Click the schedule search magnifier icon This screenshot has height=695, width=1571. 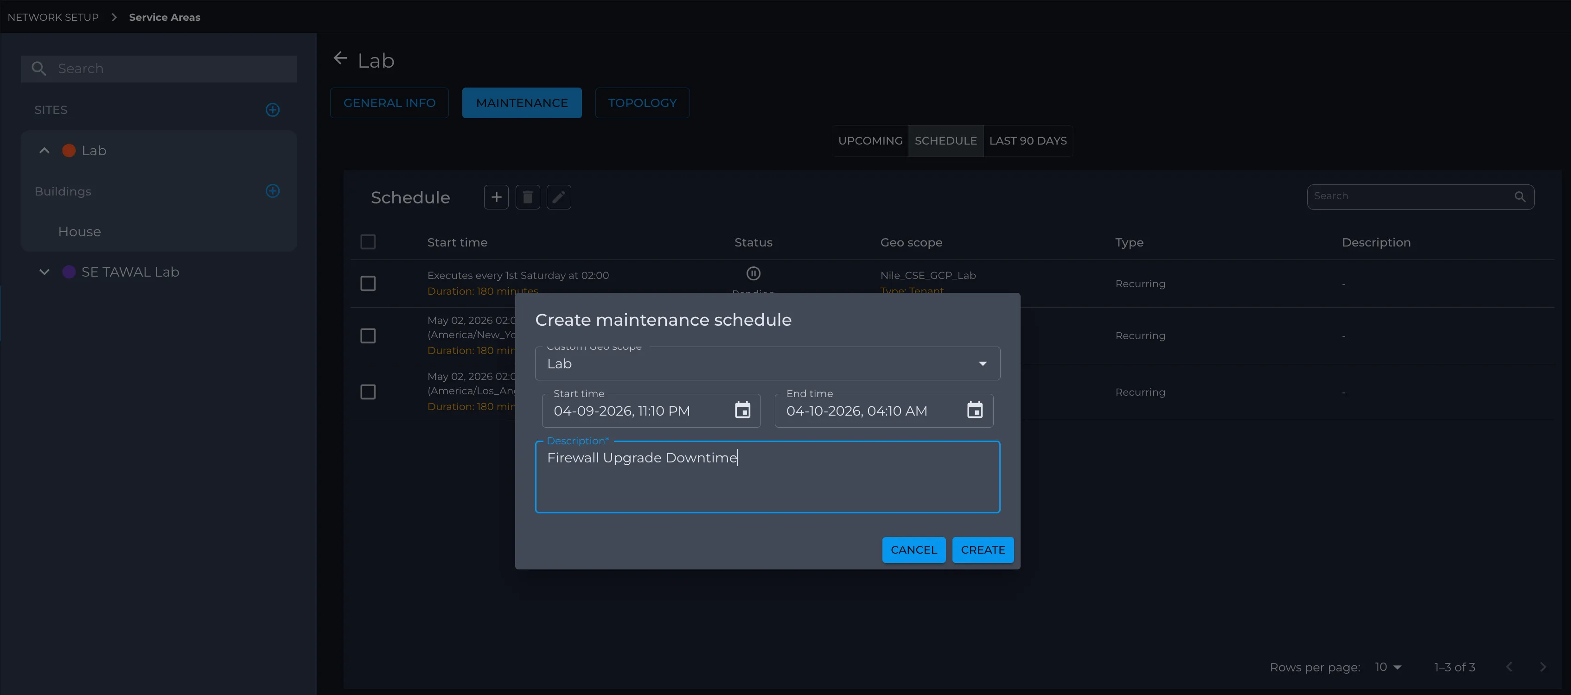pyautogui.click(x=1520, y=196)
